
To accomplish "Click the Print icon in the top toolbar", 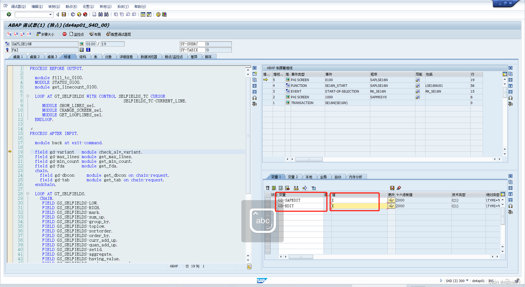I will click(x=94, y=14).
